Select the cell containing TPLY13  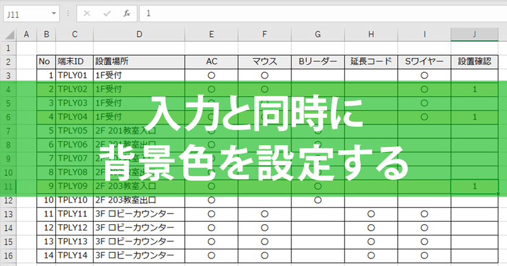point(74,242)
